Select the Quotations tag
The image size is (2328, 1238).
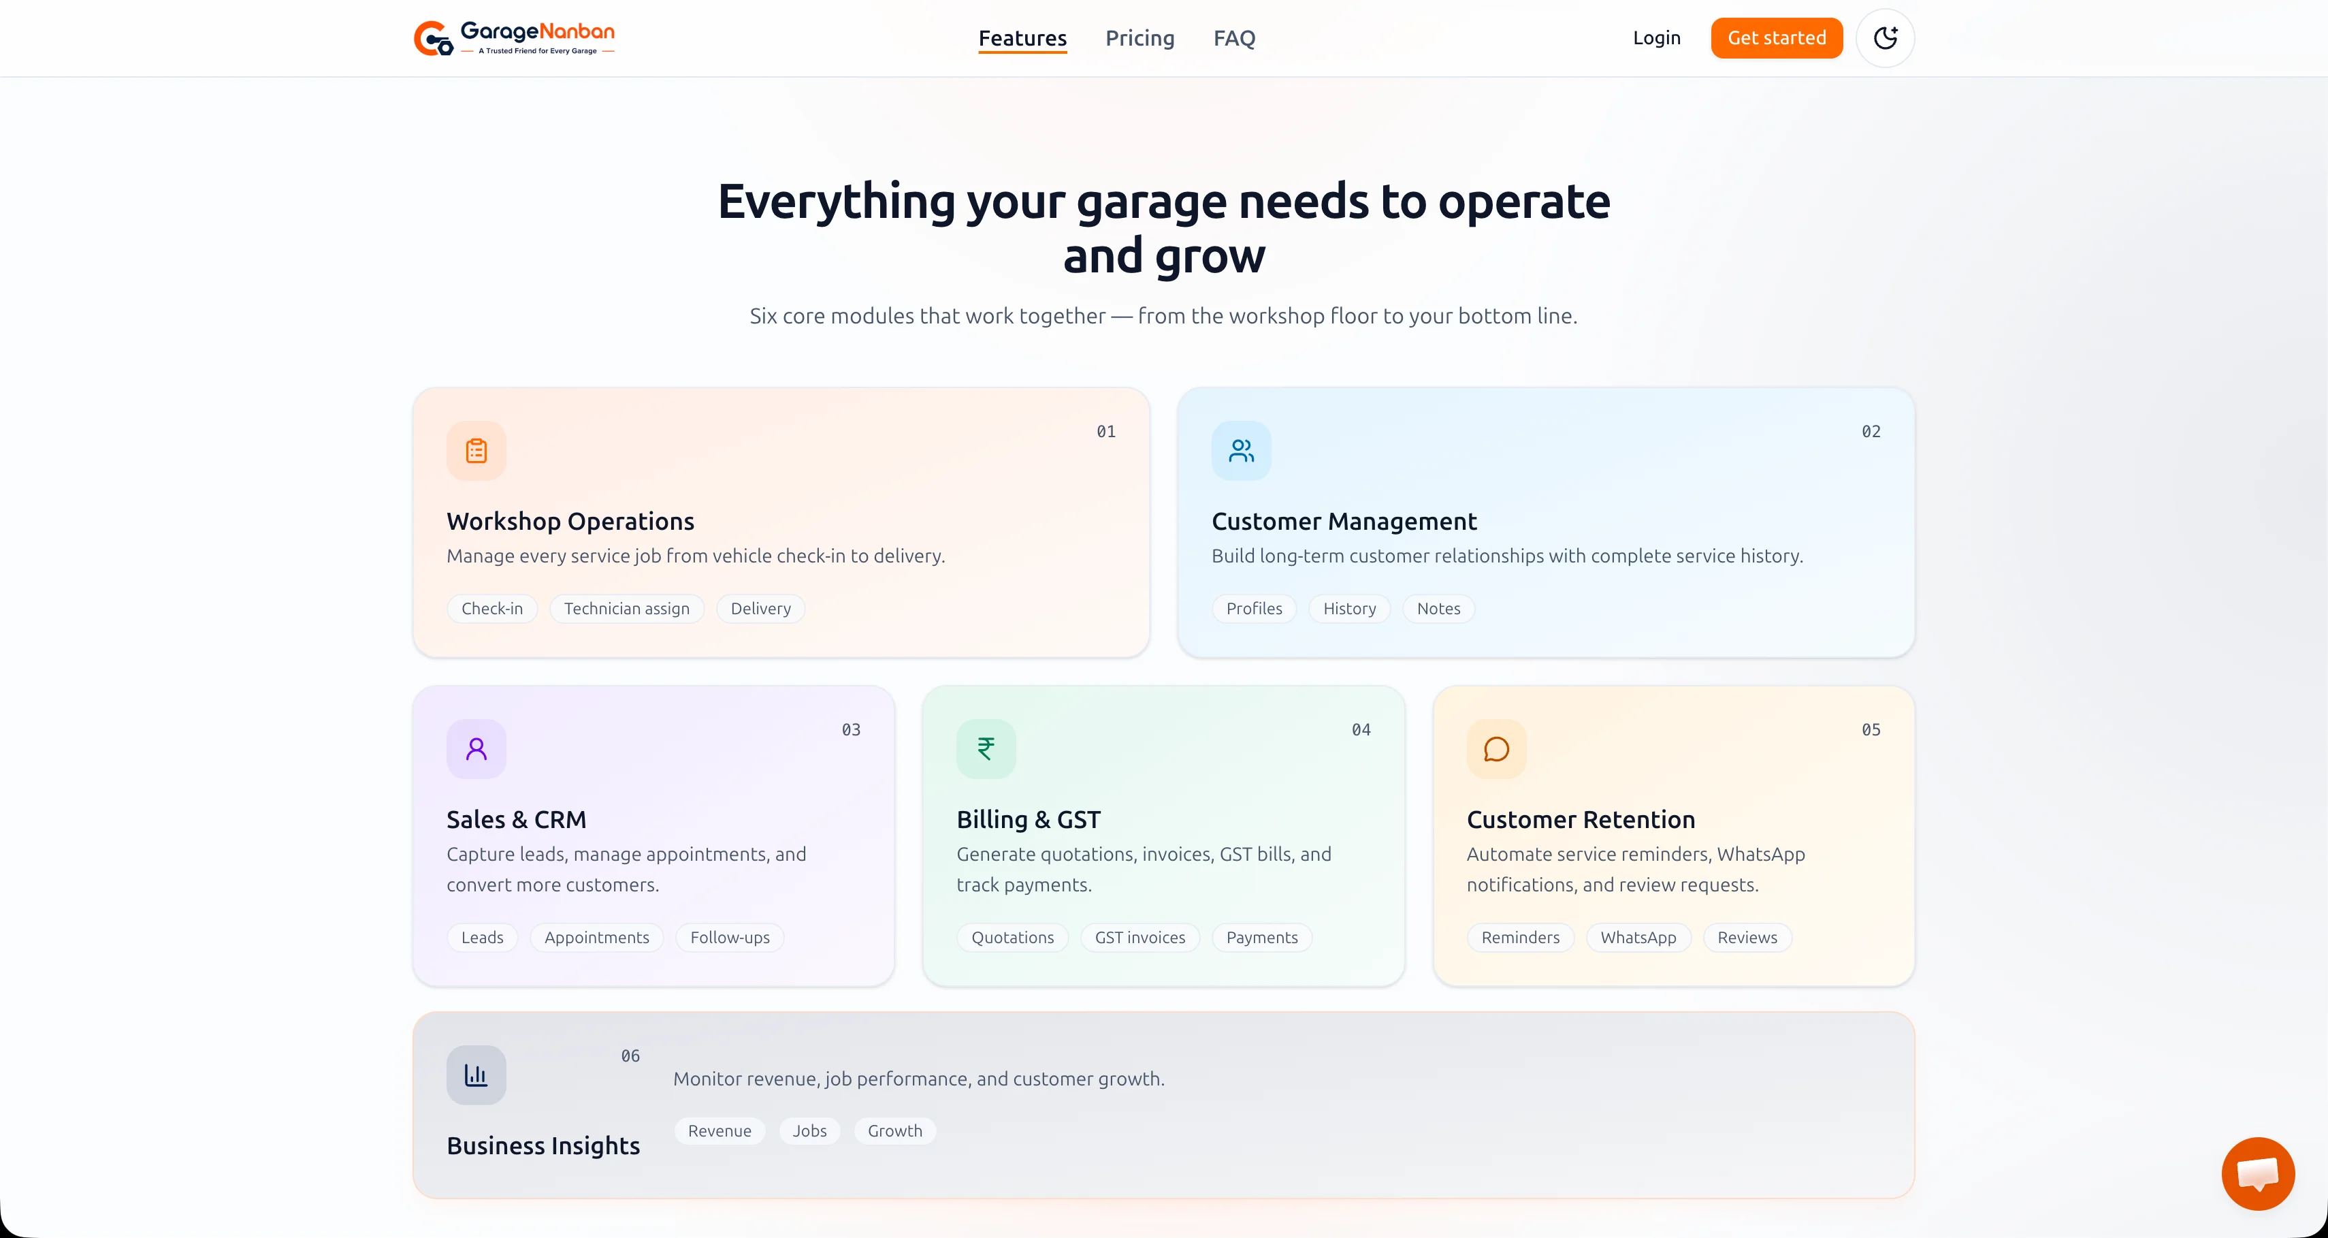[1012, 938]
